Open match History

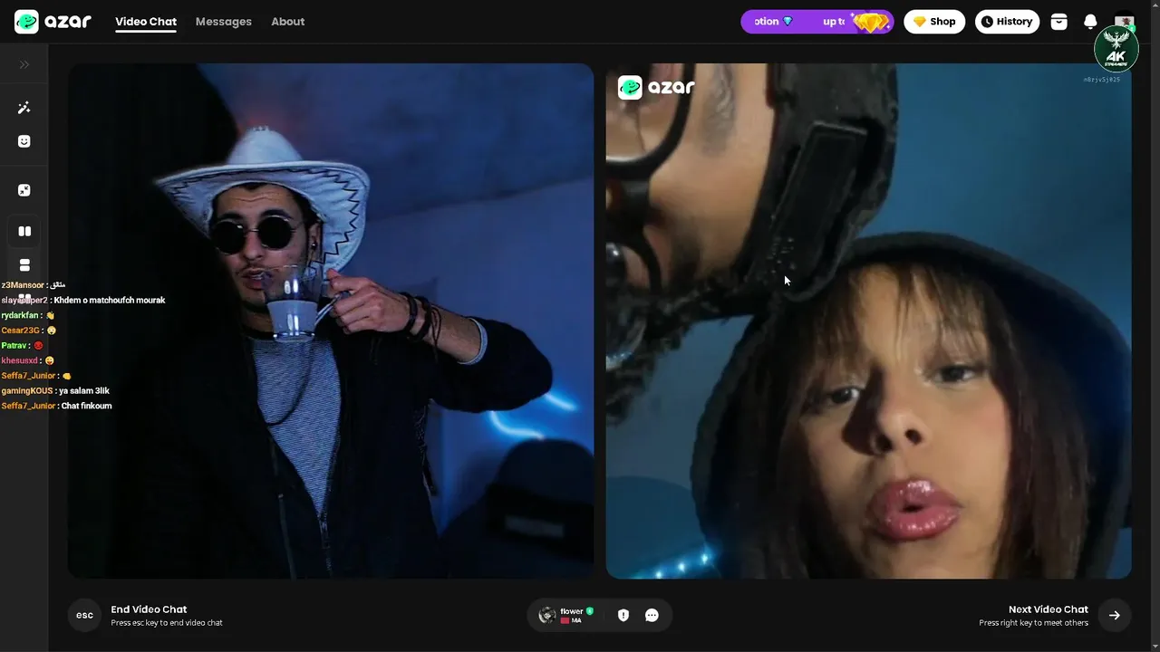coord(1007,22)
